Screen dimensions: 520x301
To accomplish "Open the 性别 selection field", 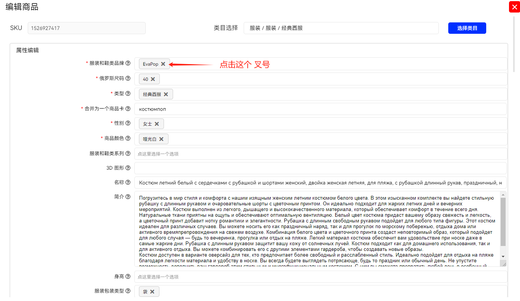I will pos(321,124).
